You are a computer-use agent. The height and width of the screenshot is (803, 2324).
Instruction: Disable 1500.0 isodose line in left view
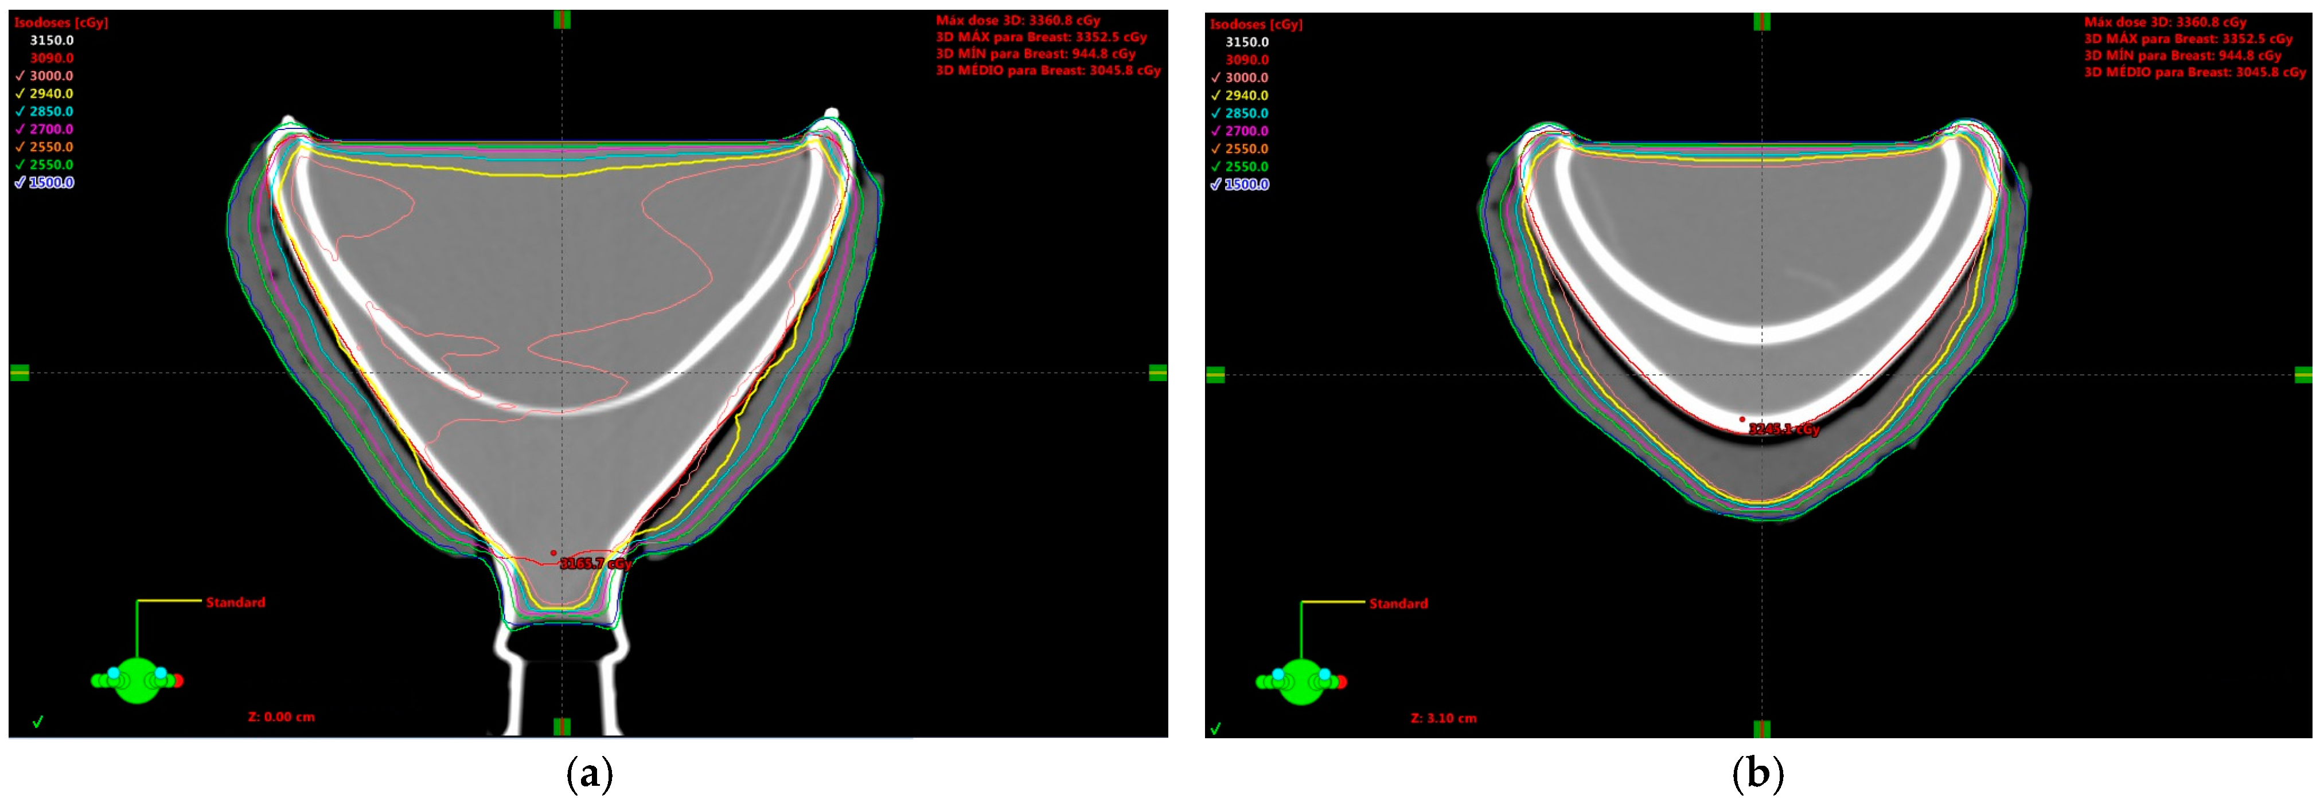pyautogui.click(x=20, y=183)
